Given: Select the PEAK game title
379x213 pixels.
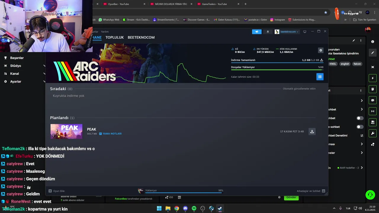Looking at the screenshot, I should [91, 129].
